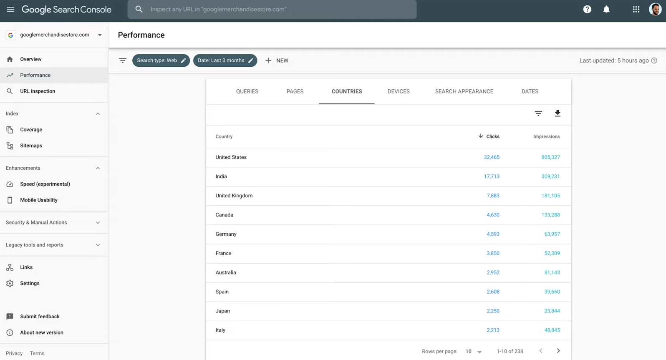The image size is (666, 360).
Task: Select the United States row
Action: tap(388, 157)
